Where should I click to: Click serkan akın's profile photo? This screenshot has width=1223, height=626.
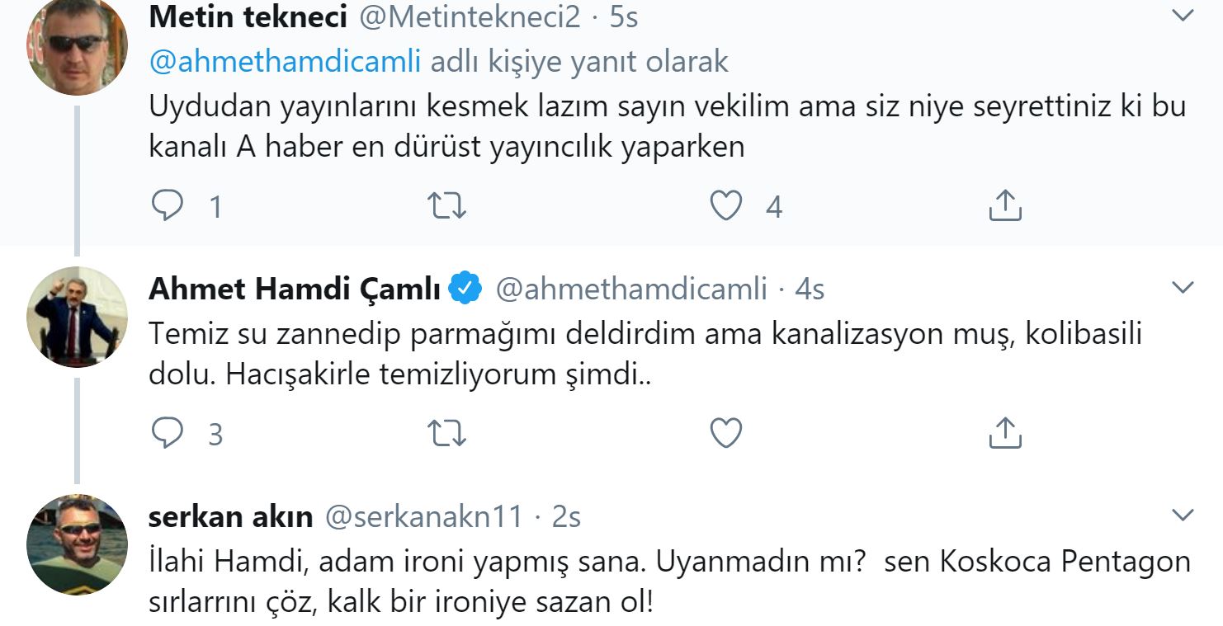tap(78, 544)
